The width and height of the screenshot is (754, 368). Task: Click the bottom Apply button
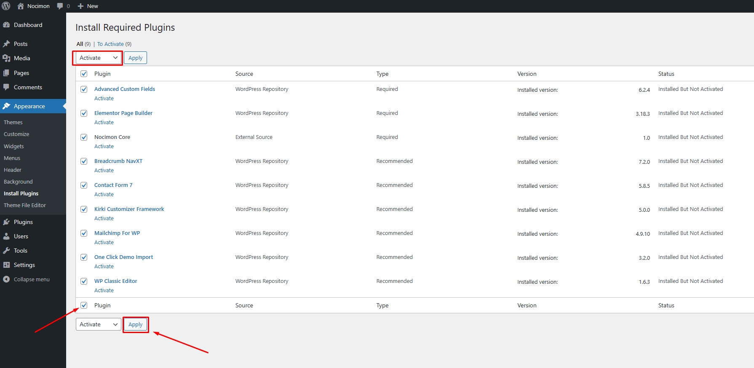coord(135,324)
